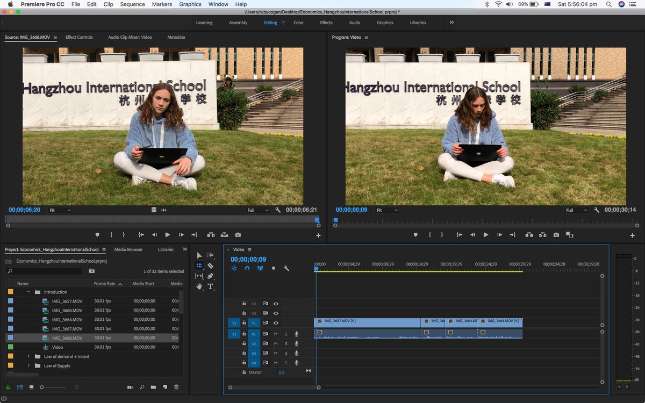The height and width of the screenshot is (403, 645).
Task: Open the Sequence menu
Action: click(x=132, y=4)
